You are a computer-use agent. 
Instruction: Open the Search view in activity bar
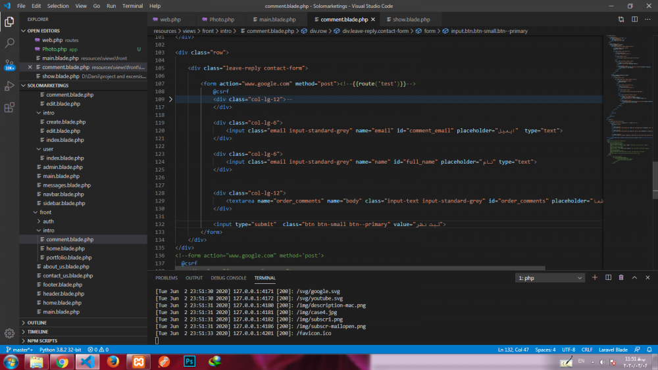click(10, 43)
